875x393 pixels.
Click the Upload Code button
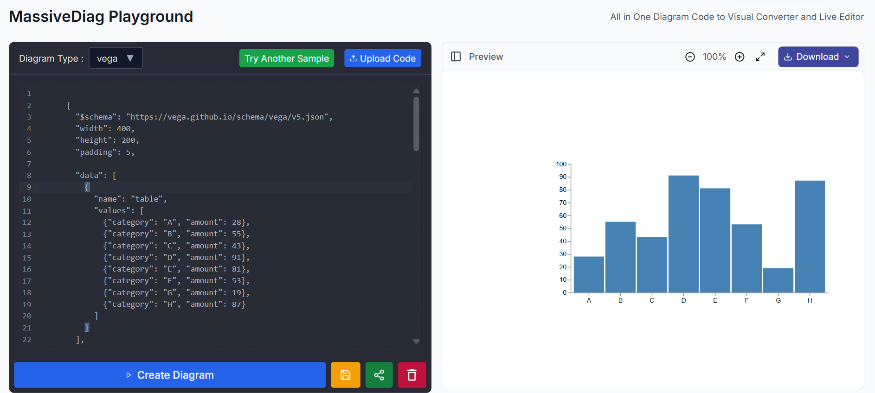coord(382,58)
